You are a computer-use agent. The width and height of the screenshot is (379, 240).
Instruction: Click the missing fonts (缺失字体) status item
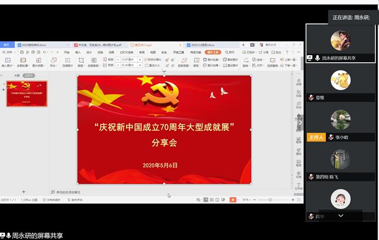coord(75,200)
